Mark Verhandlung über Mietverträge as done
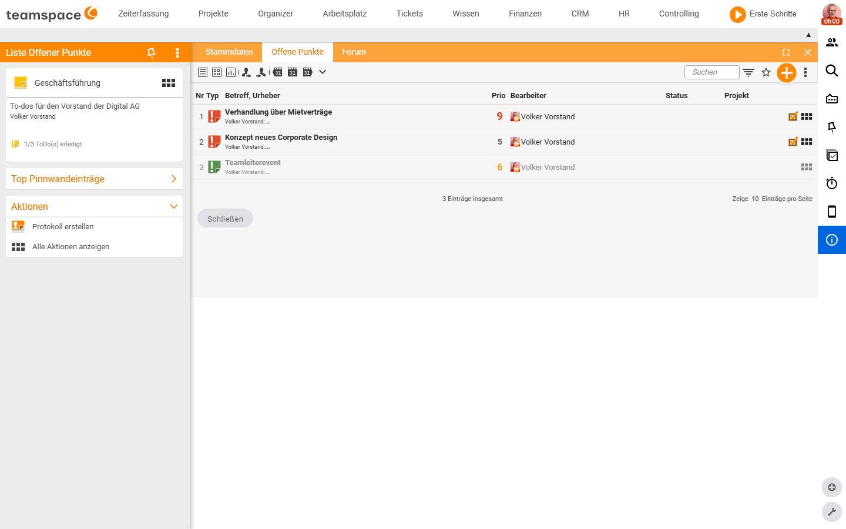The height and width of the screenshot is (529, 846). (793, 116)
